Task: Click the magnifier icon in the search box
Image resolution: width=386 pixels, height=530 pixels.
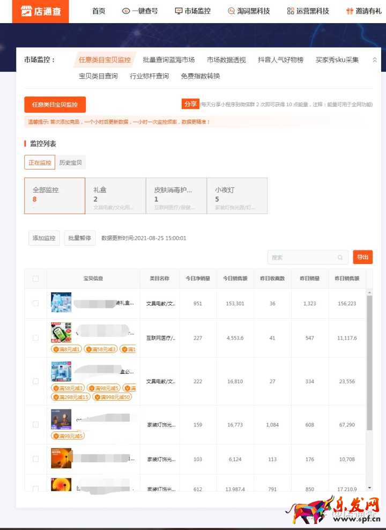Action: [x=340, y=257]
